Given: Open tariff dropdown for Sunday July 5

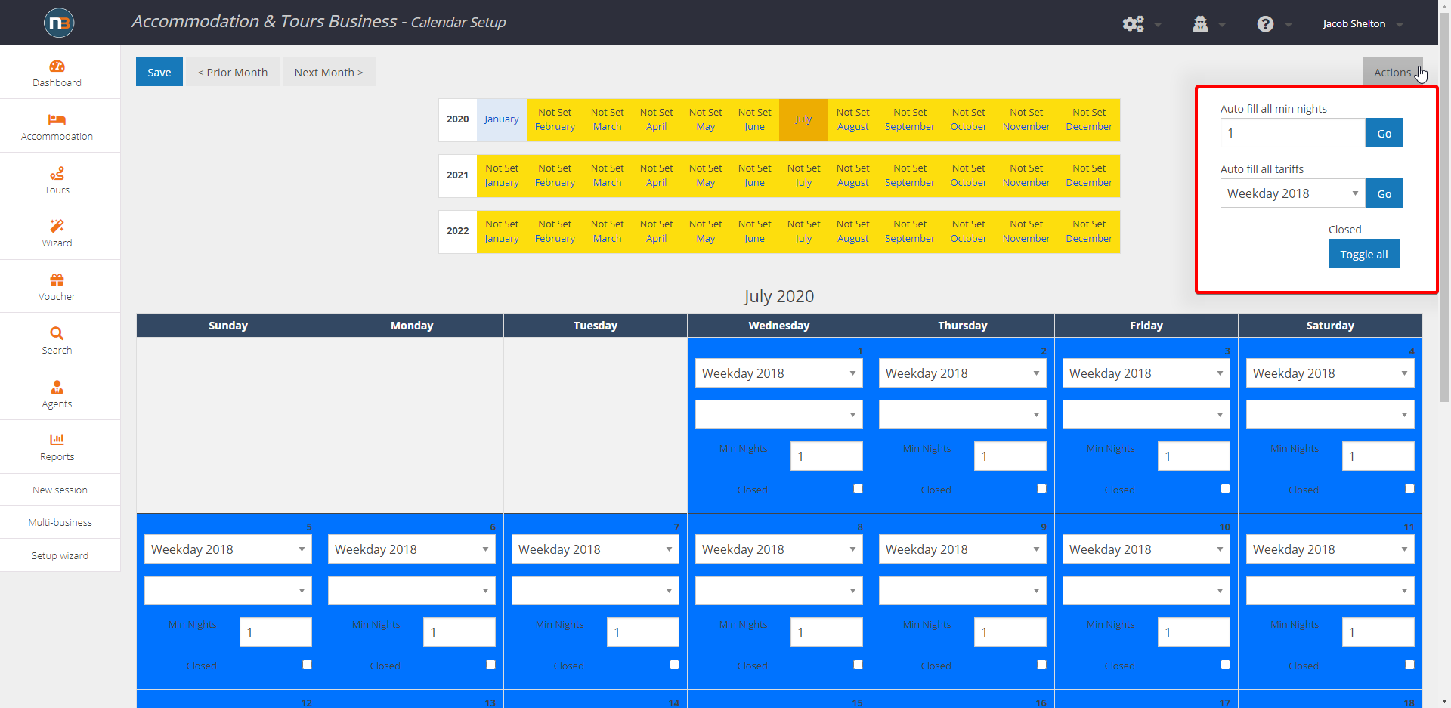Looking at the screenshot, I should 227,549.
